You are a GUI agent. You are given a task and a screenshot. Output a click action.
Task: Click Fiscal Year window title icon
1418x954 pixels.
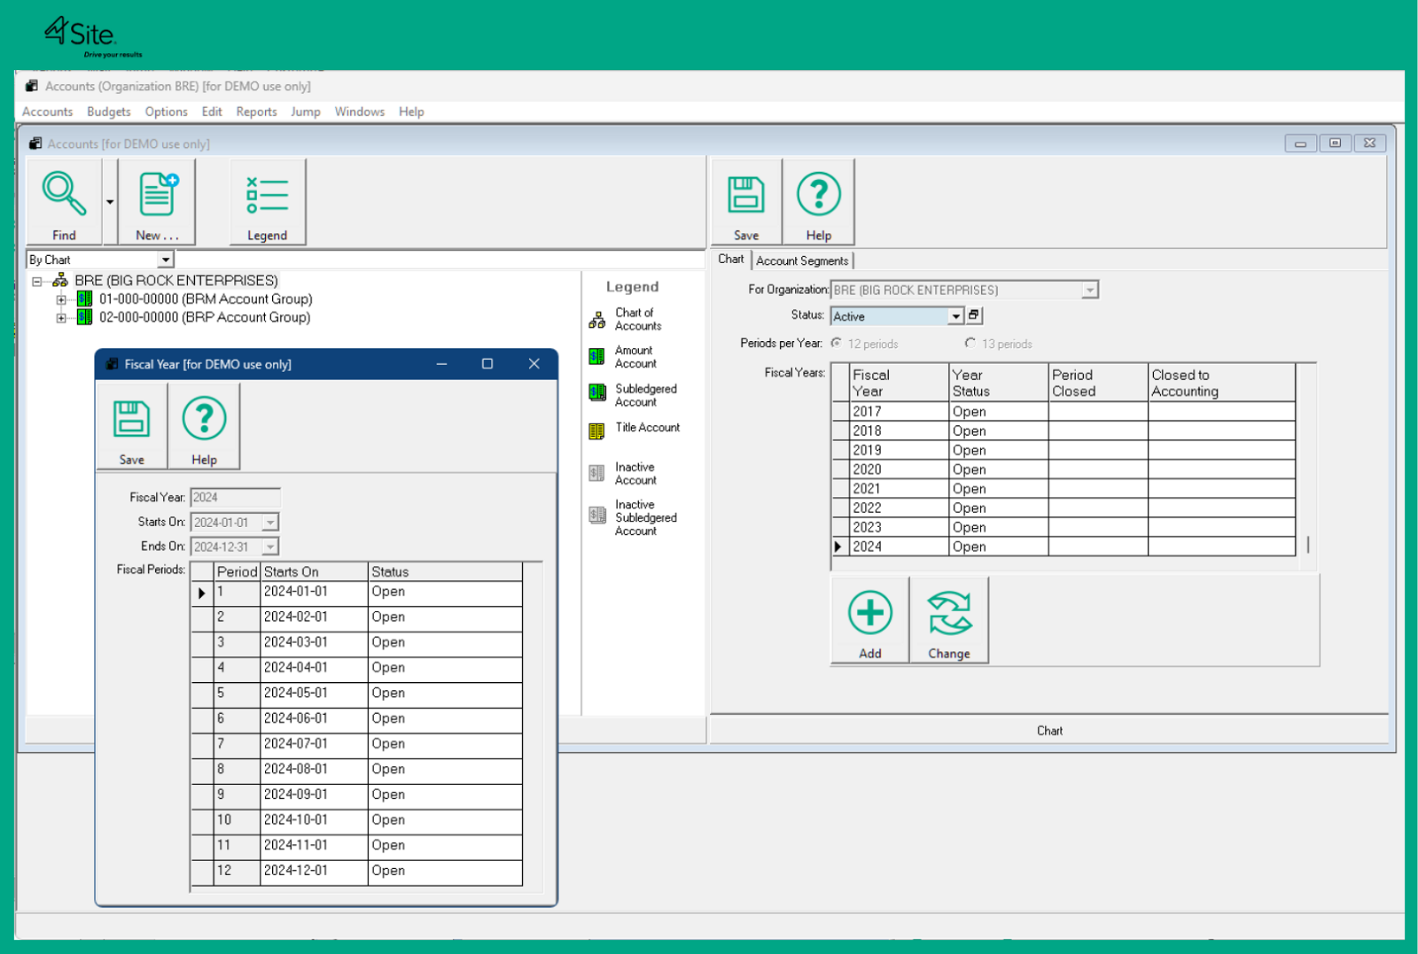pyautogui.click(x=112, y=364)
